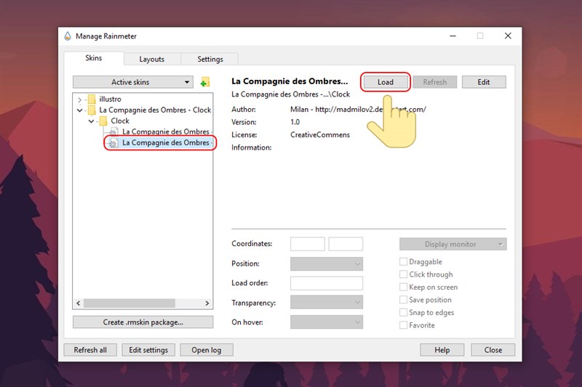Click the create new skin folder icon

[x=205, y=82]
